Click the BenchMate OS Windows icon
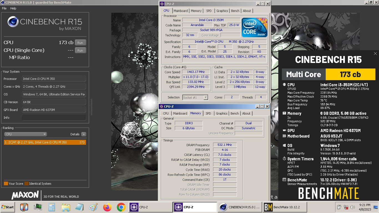 pos(284,145)
